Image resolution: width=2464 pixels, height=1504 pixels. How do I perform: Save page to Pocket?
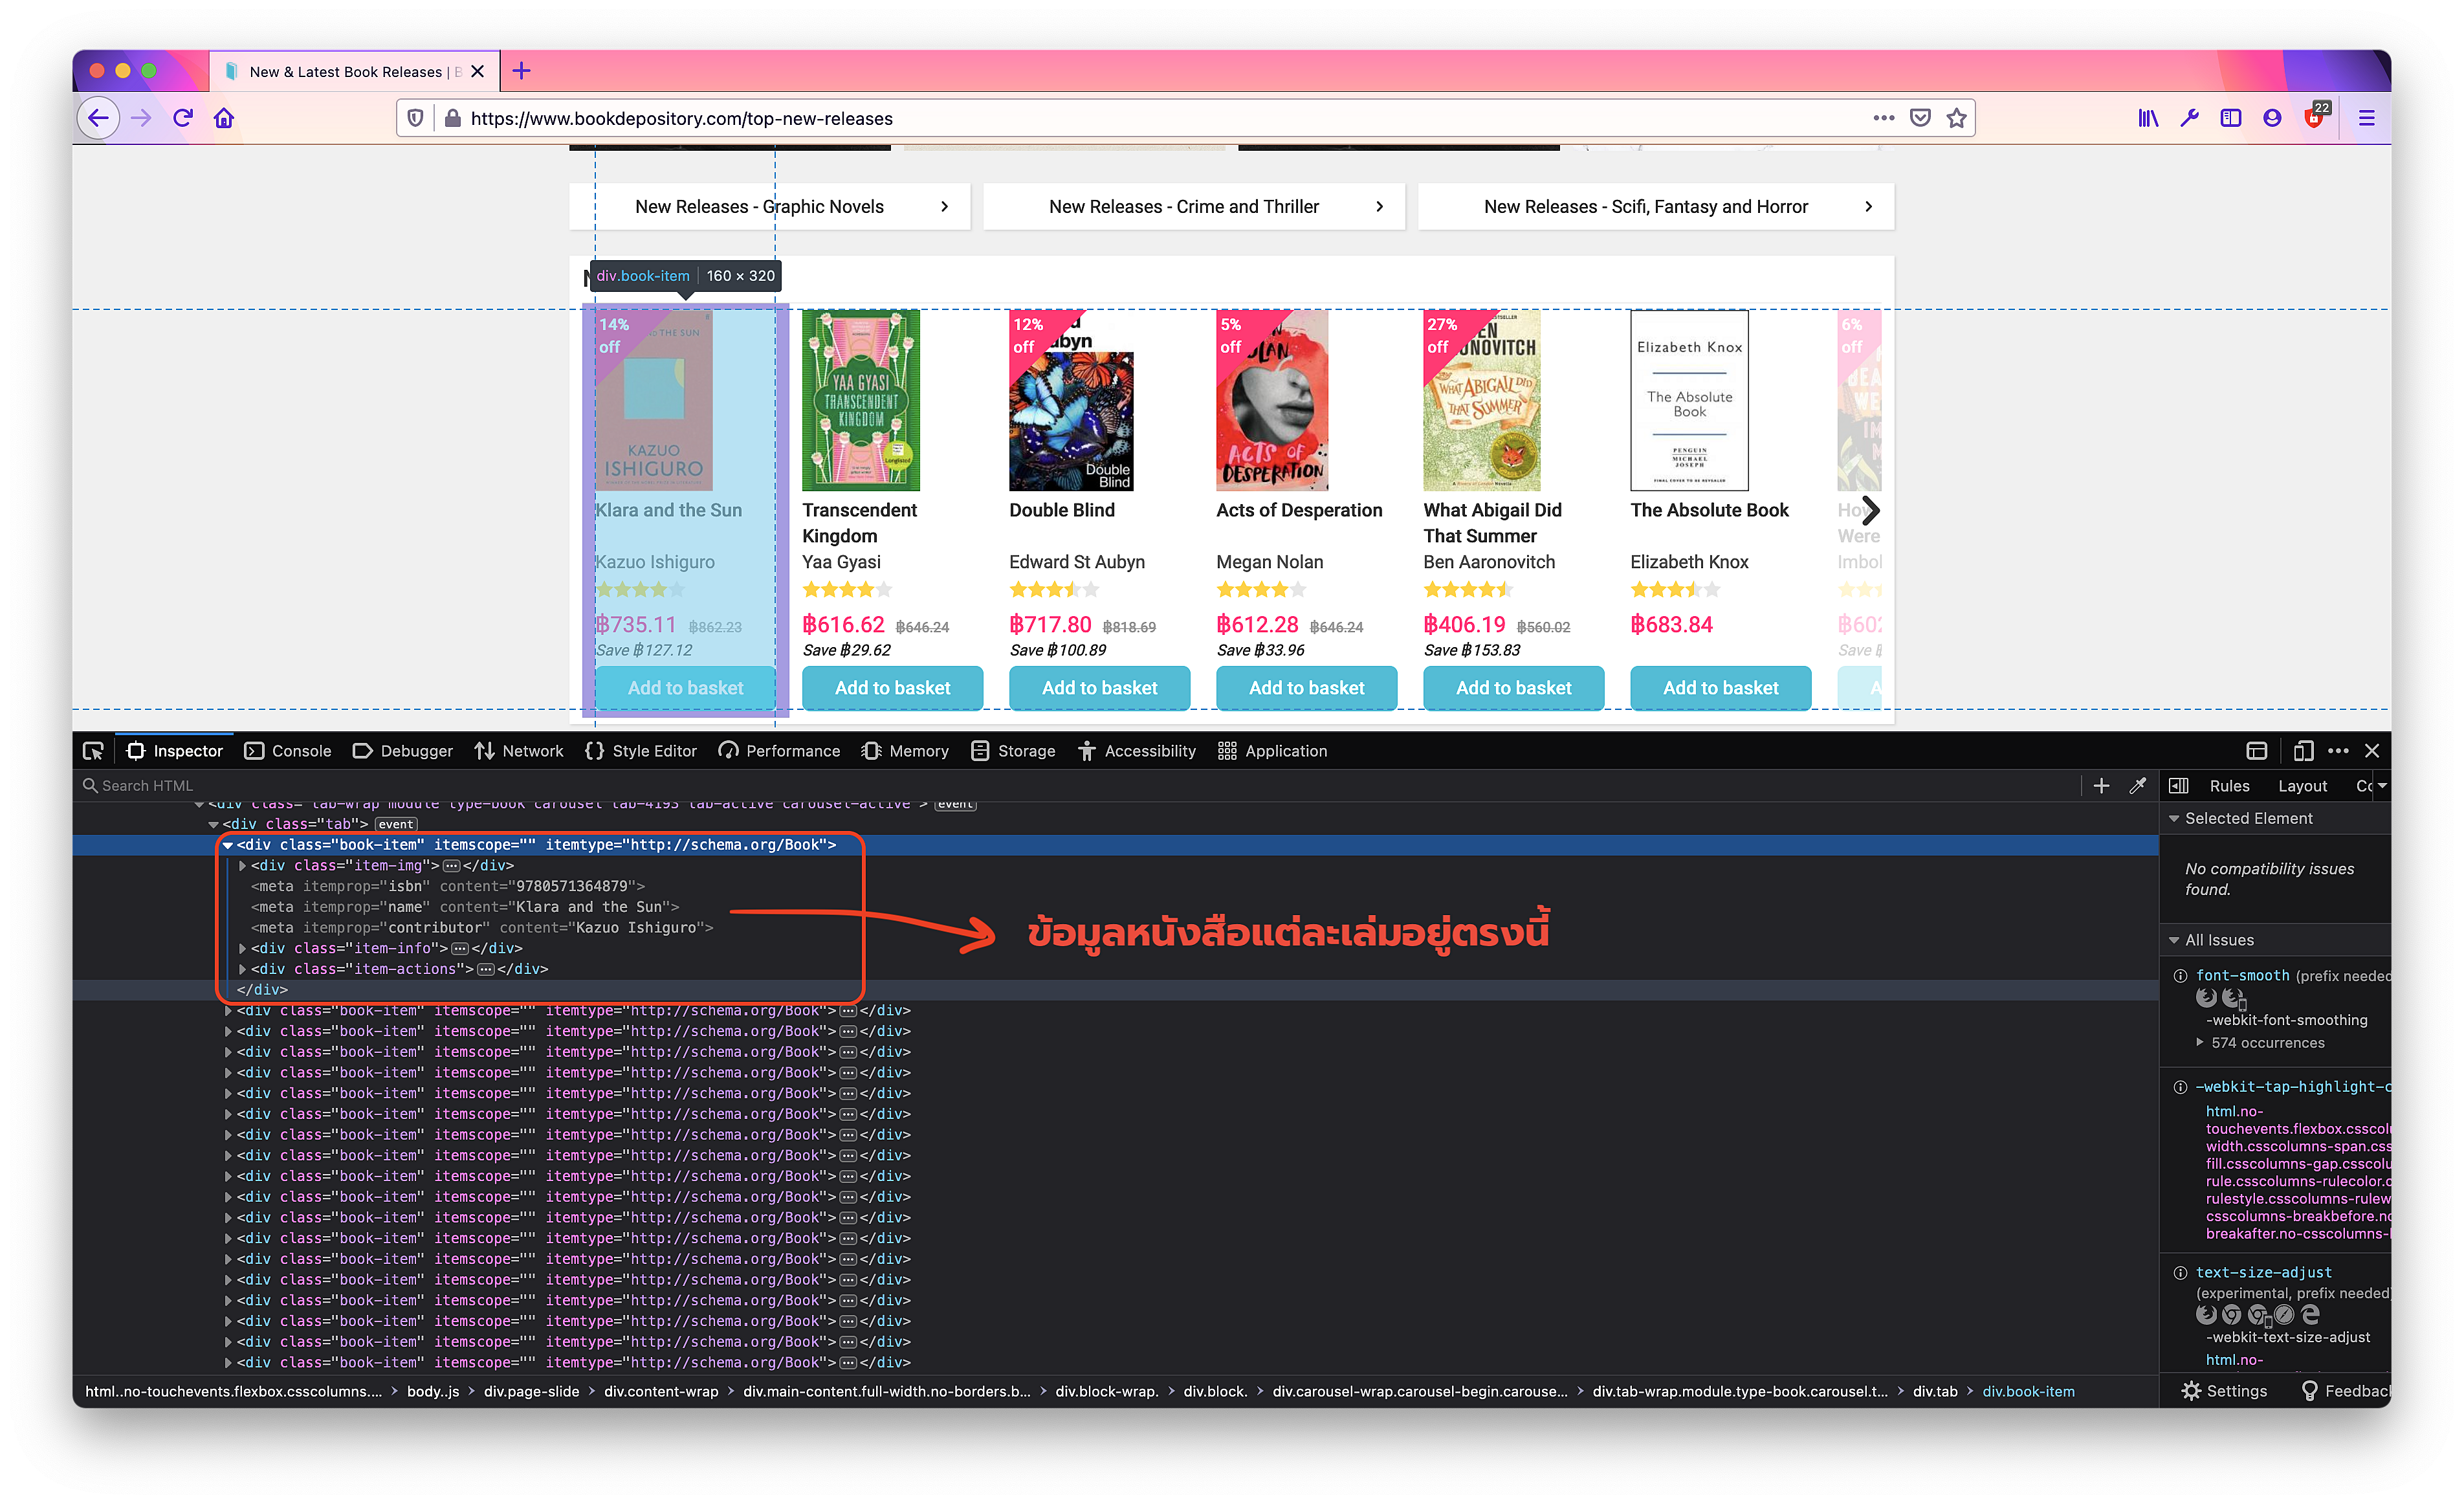tap(1920, 118)
